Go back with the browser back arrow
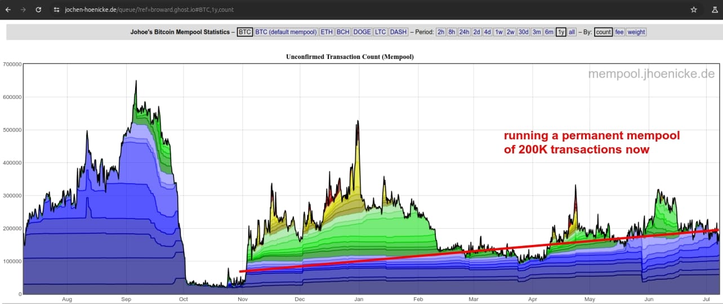 (x=8, y=10)
